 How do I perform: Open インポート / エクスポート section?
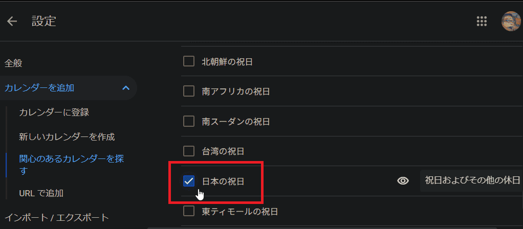(56, 218)
